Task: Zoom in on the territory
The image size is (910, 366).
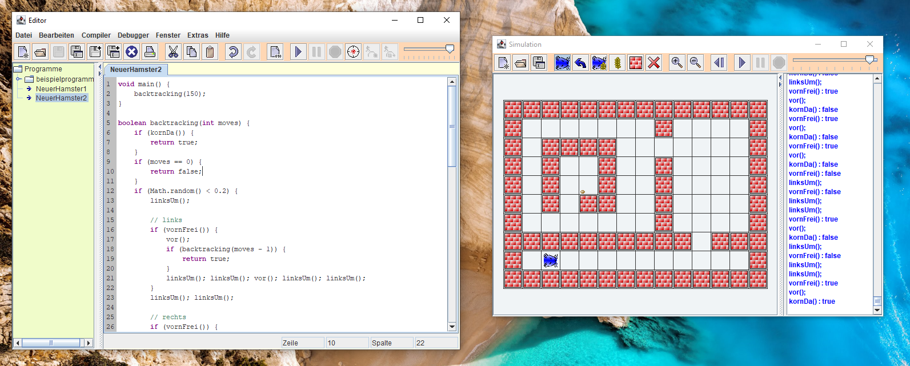Action: pos(677,62)
